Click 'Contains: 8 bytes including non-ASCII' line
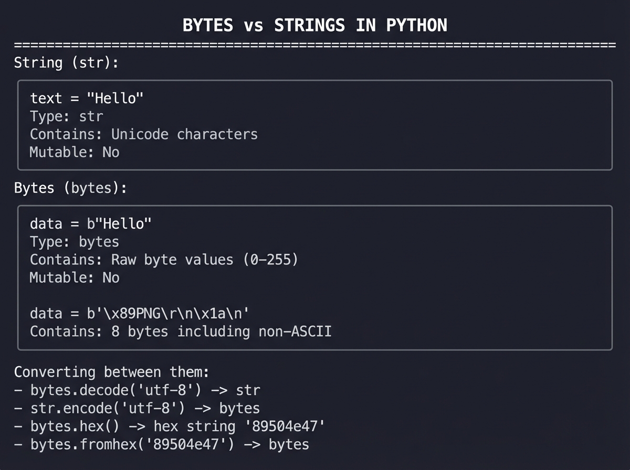630x470 pixels. coord(181,332)
